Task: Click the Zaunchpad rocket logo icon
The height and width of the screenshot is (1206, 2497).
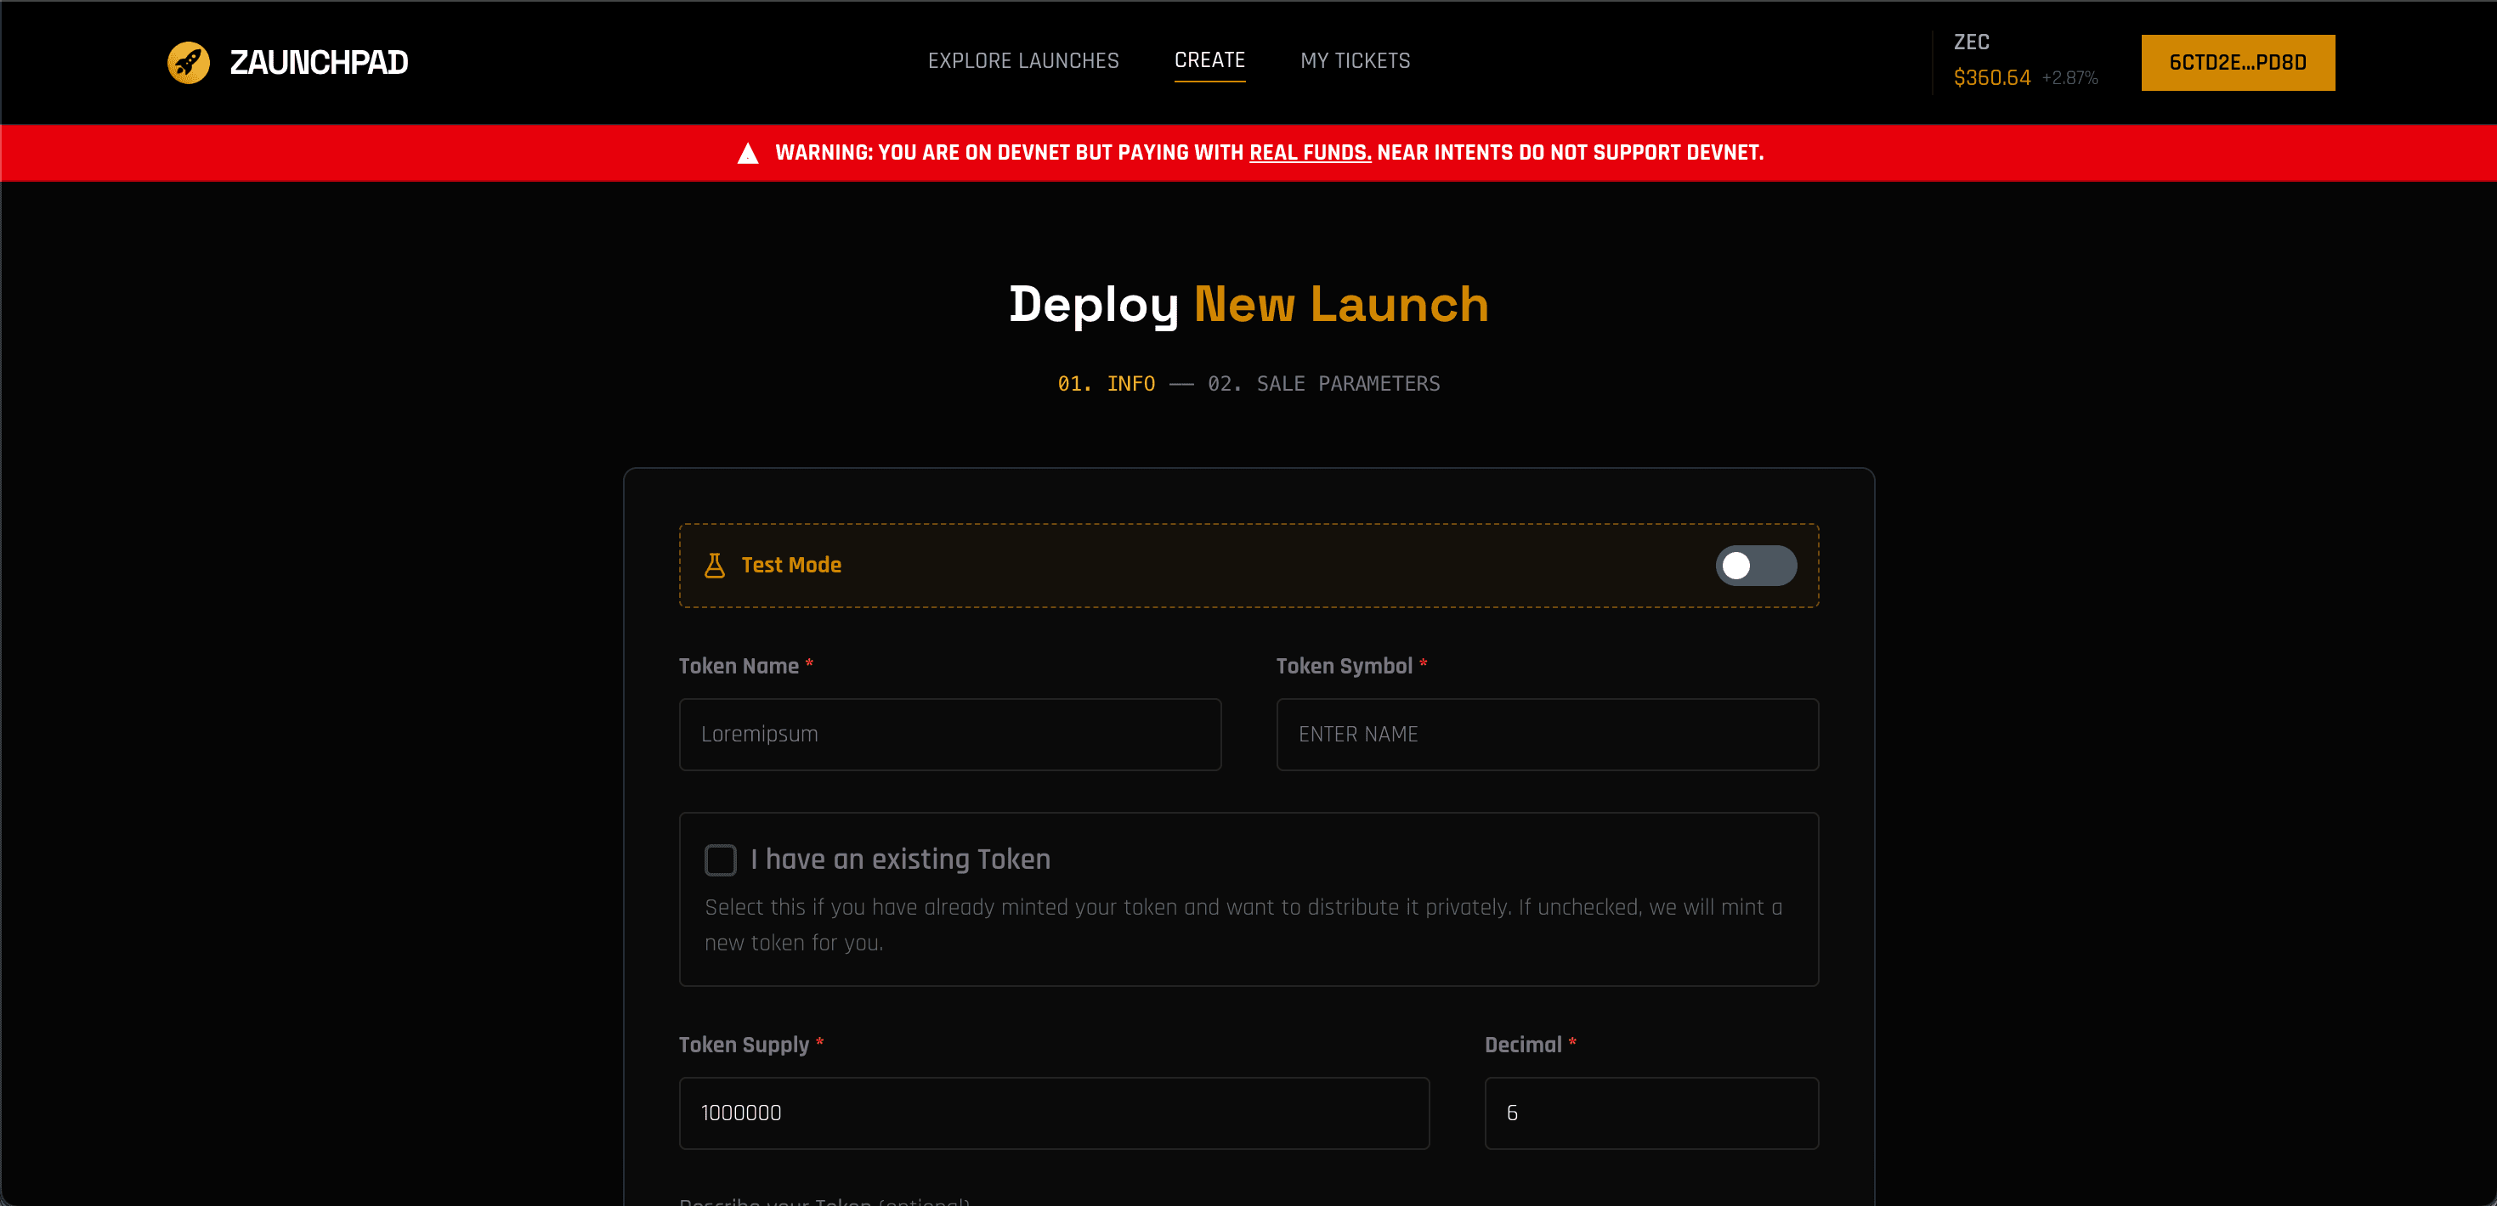Action: coord(189,62)
